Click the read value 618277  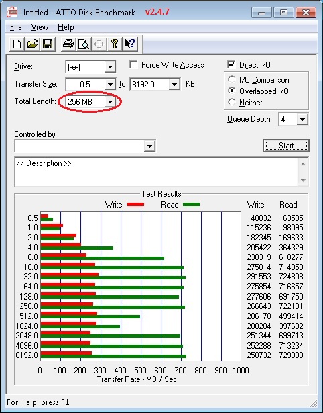pyautogui.click(x=292, y=257)
